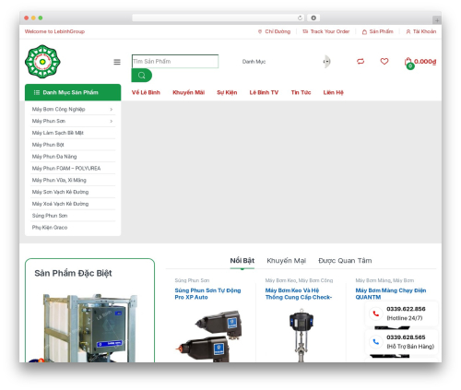Select Máy Sơn Vạch Kẻ Đường category
The height and width of the screenshot is (390, 461).
[x=60, y=192]
